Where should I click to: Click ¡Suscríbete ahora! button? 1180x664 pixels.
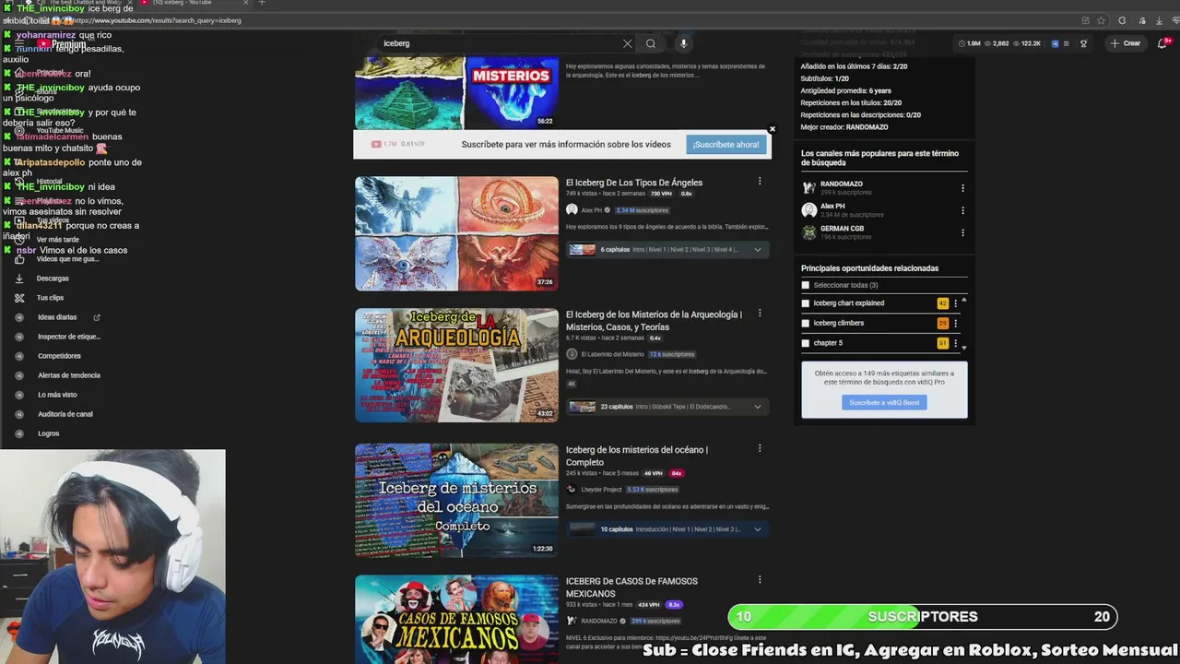tap(726, 145)
